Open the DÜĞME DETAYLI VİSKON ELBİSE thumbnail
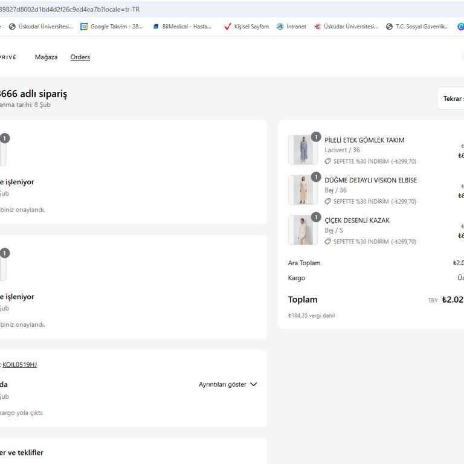This screenshot has width=464, height=464. pos(303,190)
